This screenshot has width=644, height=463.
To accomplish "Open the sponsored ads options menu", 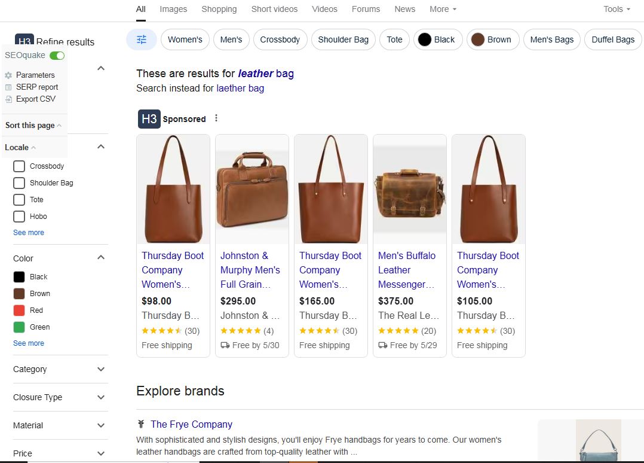I will [216, 118].
